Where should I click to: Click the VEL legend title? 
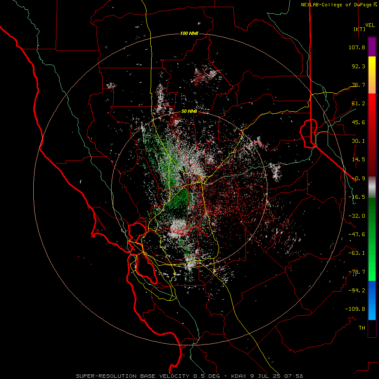370,25
